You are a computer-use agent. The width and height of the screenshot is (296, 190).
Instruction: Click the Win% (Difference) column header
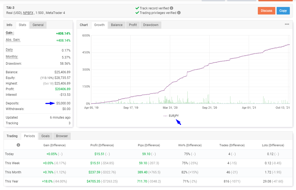point(190,145)
